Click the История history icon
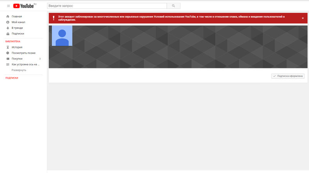Image resolution: width=309 pixels, height=173 pixels. coord(8,47)
